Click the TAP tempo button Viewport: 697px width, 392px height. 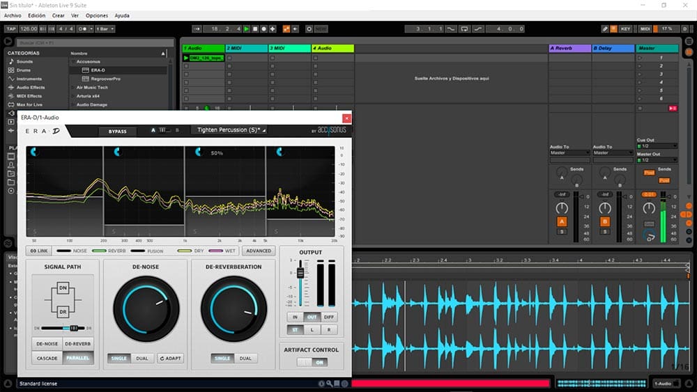click(10, 29)
